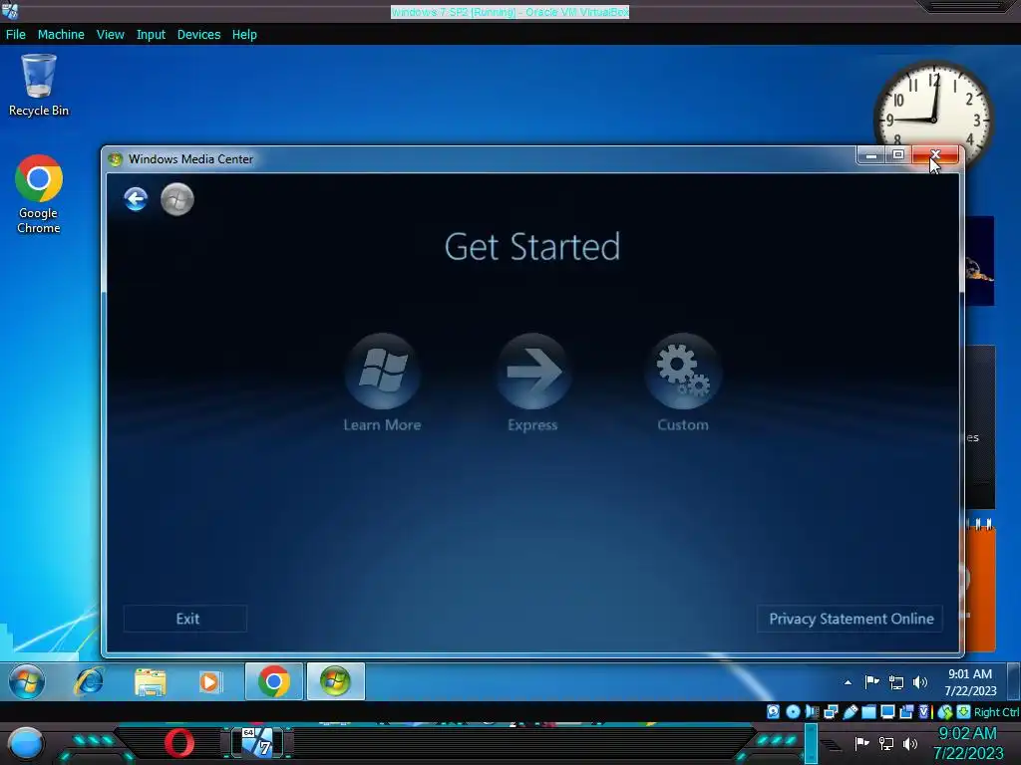Close the Windows Media Center window

point(935,154)
